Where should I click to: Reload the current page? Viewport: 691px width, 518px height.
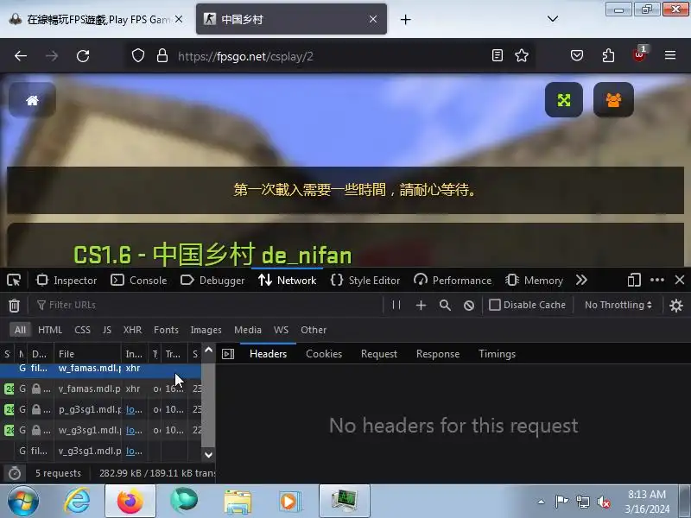click(83, 56)
